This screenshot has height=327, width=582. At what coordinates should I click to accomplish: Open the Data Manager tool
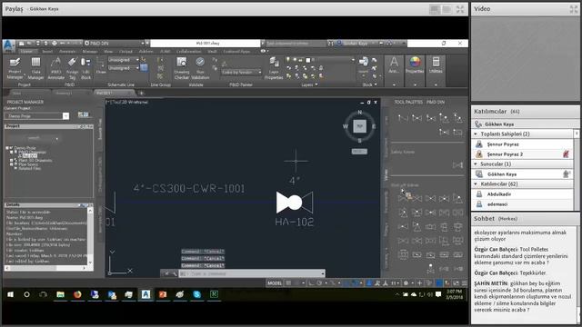(x=35, y=69)
